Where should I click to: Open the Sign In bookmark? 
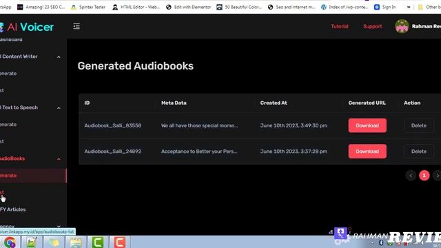click(x=384, y=7)
